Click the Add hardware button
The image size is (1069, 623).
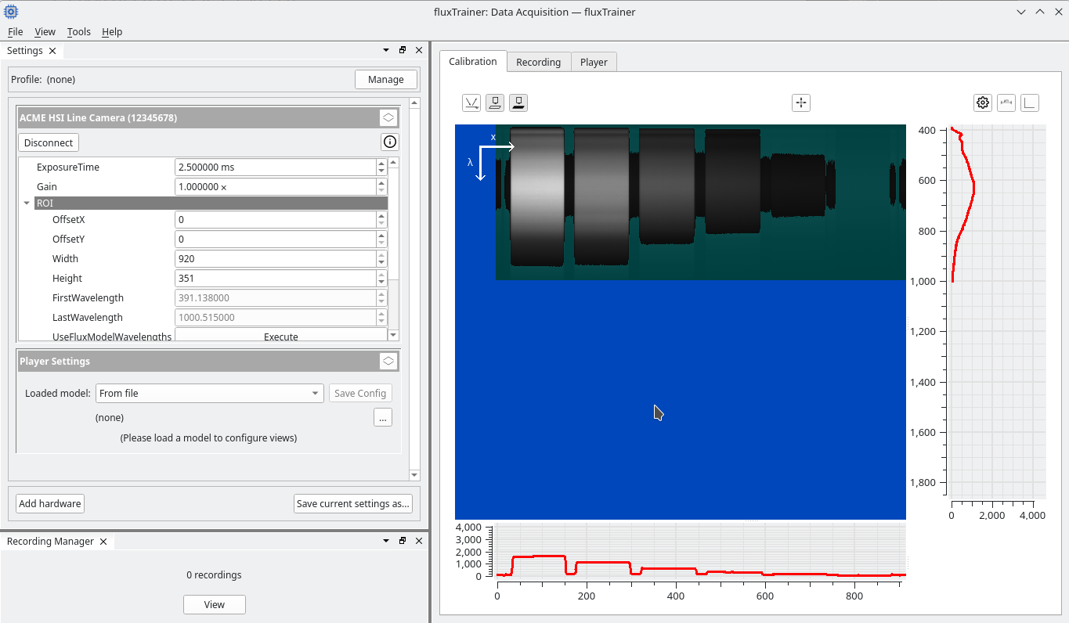[50, 503]
